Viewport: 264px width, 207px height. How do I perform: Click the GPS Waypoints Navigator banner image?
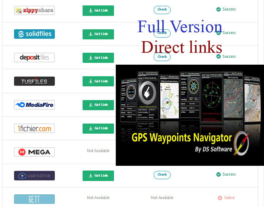tap(190, 115)
